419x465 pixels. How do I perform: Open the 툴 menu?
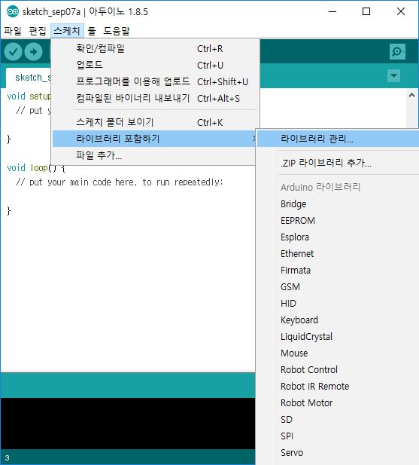[x=92, y=31]
